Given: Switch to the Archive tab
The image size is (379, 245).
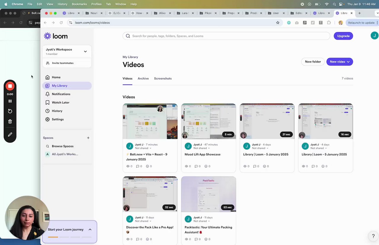Looking at the screenshot, I should [143, 79].
